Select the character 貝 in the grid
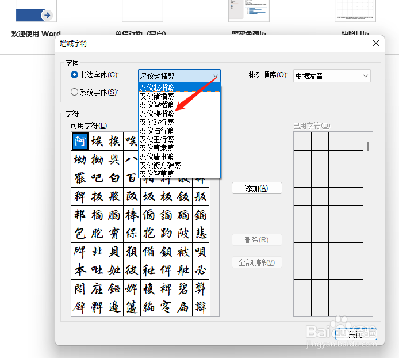Viewport: 399px width, 358px height. pos(114,252)
